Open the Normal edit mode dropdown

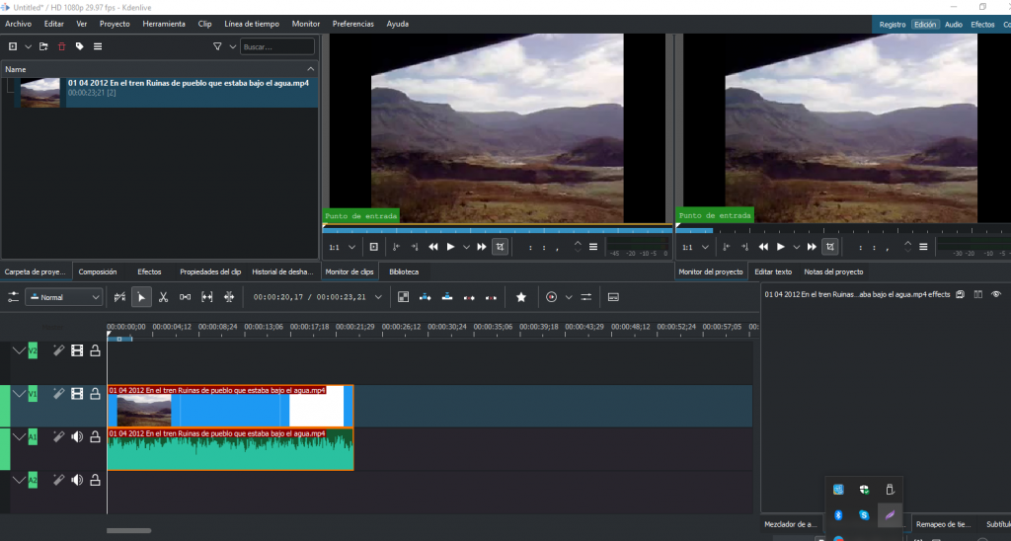click(64, 297)
